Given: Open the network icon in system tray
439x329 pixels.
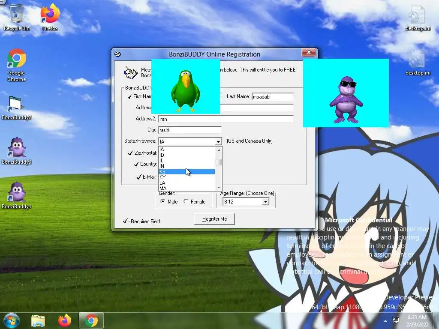Looking at the screenshot, I should pos(396,320).
